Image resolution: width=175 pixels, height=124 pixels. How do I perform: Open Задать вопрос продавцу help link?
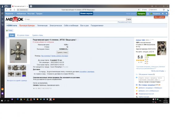60,56
